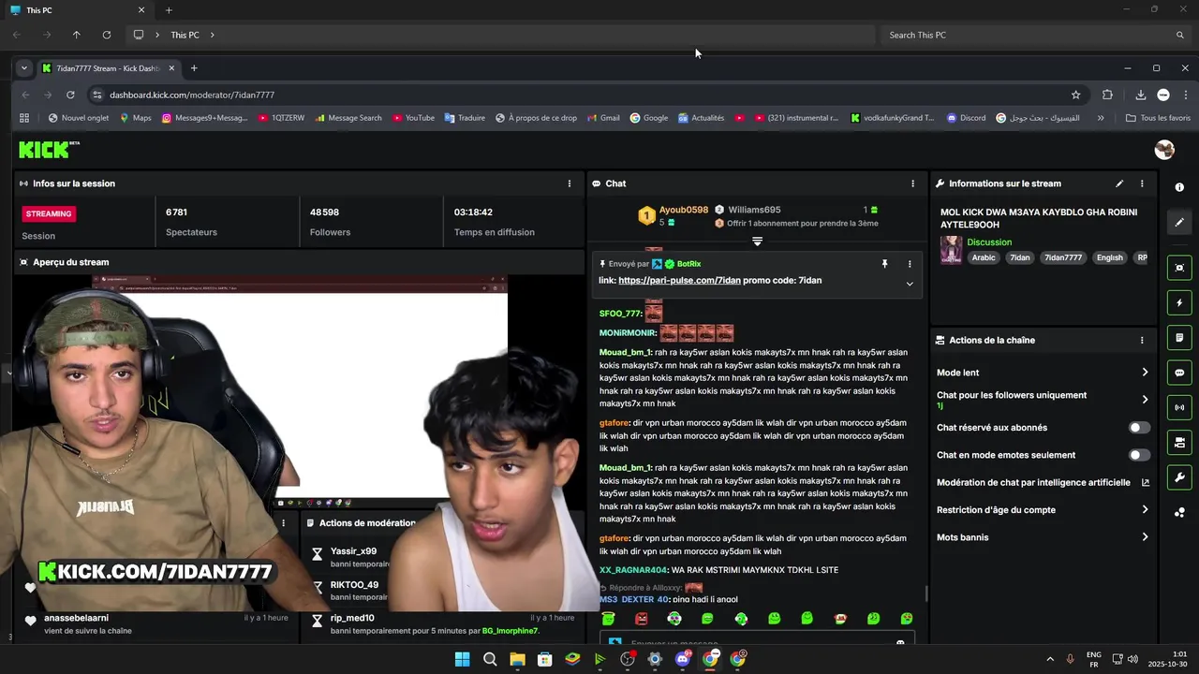1199x674 pixels.
Task: Open Discord from the taskbar
Action: pyautogui.click(x=683, y=659)
